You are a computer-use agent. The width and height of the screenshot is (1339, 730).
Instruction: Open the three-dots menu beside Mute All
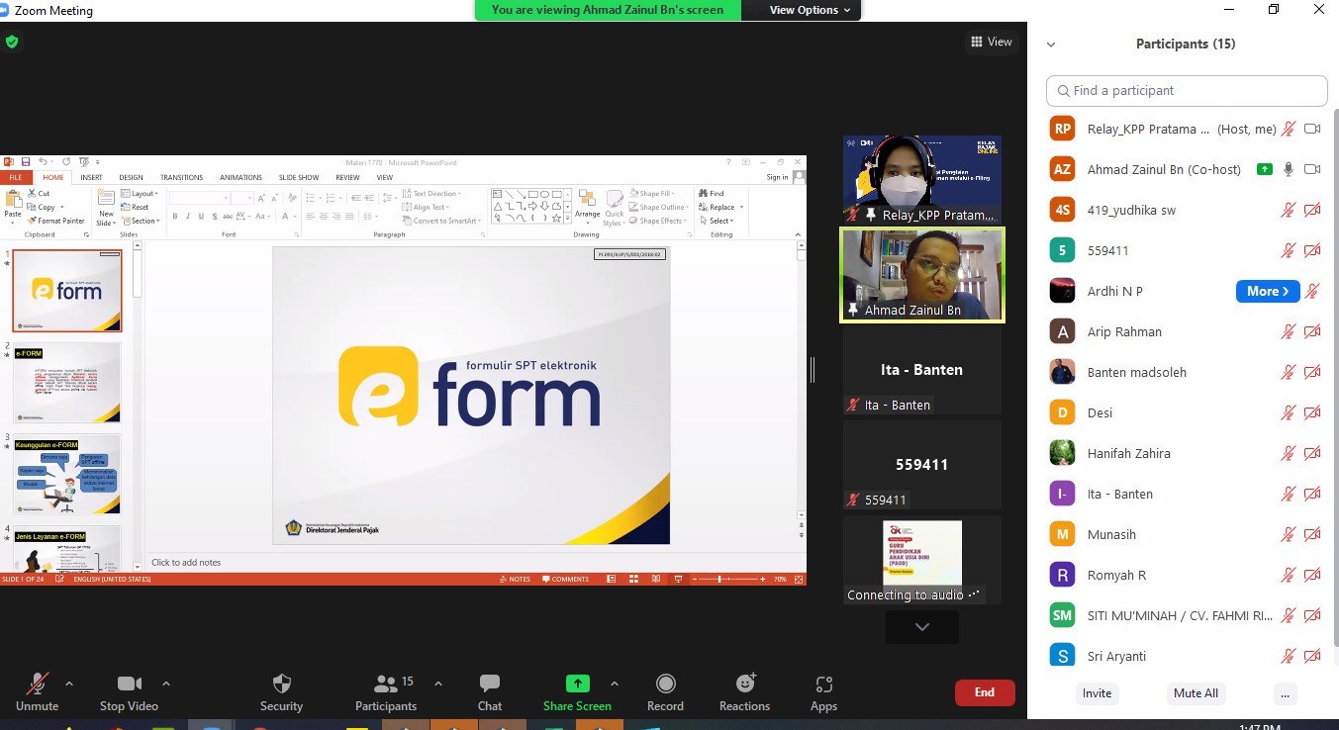tap(1285, 693)
